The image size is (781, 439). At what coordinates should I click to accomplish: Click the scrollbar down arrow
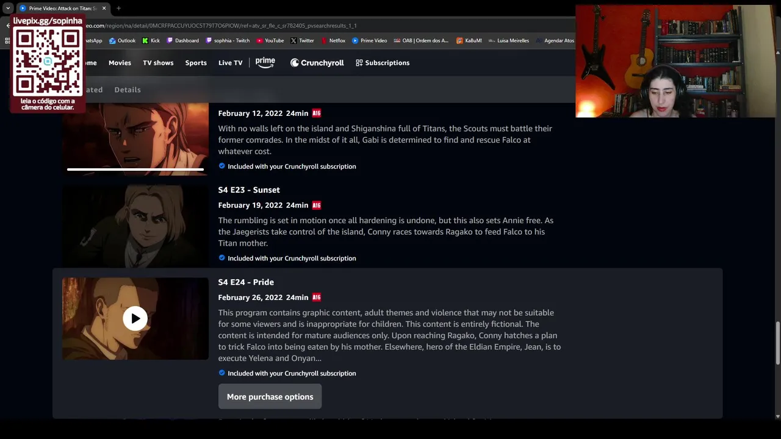point(777,416)
